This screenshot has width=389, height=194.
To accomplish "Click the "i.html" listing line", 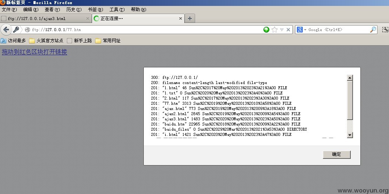I will [x=221, y=134].
